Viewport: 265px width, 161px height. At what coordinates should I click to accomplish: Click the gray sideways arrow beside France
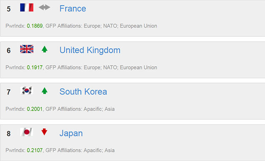point(44,7)
